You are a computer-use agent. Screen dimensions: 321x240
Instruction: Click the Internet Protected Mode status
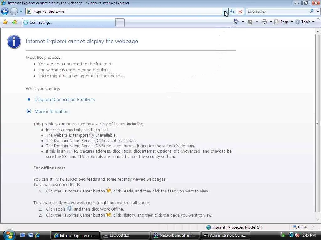coord(234,227)
